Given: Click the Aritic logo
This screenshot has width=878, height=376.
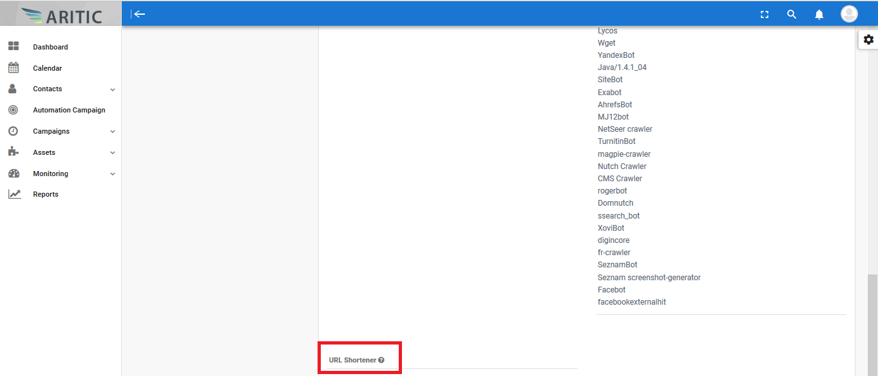Looking at the screenshot, I should pyautogui.click(x=61, y=14).
